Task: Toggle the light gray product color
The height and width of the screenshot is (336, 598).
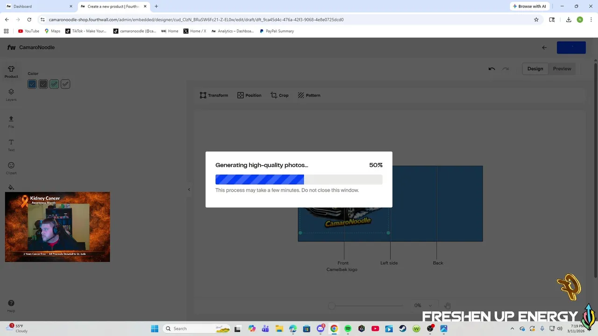Action: click(65, 84)
